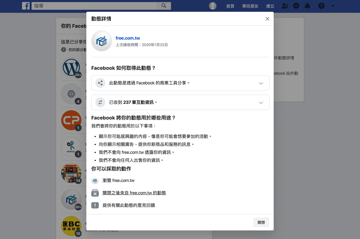Click the exclamation feedback icon

click(95, 205)
